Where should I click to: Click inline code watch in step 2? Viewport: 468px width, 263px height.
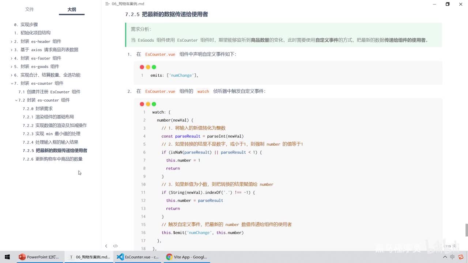coord(203,91)
